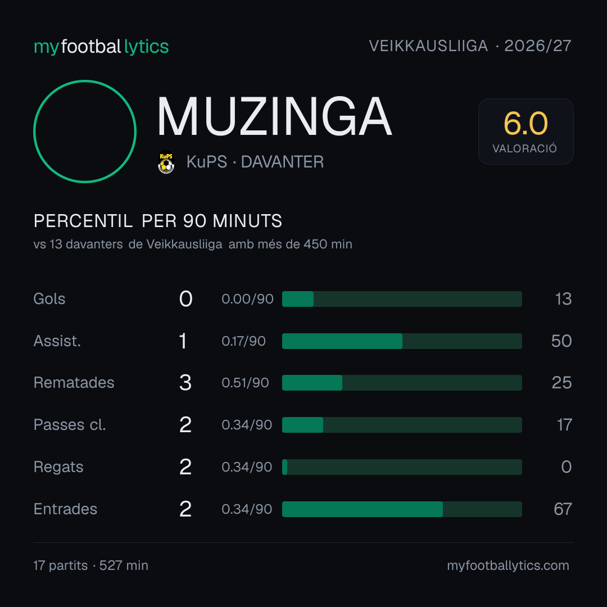The width and height of the screenshot is (607, 607).
Task: Click the Entrades percentile bar
Action: tap(402, 509)
